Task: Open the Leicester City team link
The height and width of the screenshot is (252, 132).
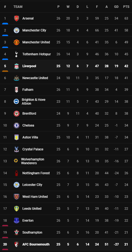Action: tap(32, 185)
